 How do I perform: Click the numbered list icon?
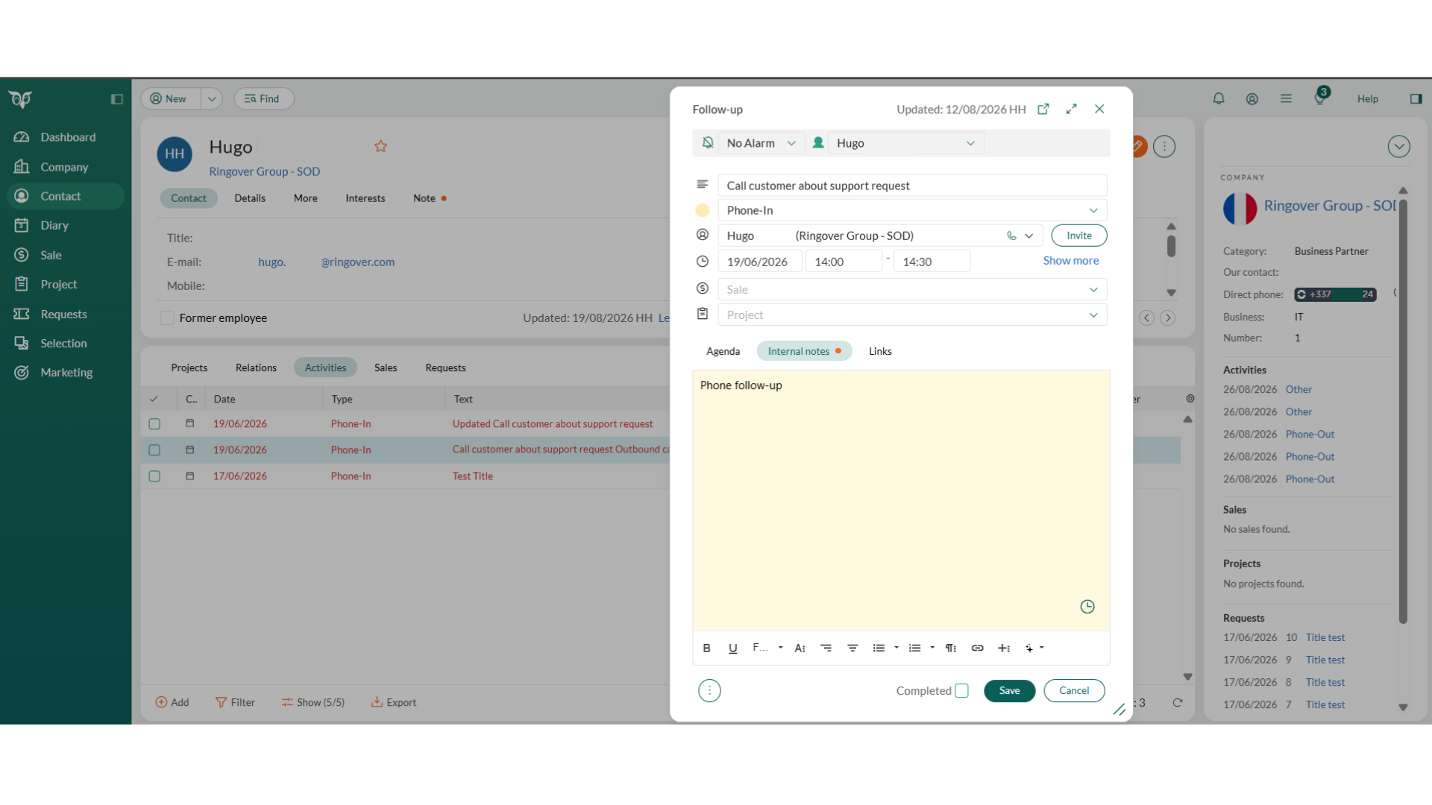(914, 648)
